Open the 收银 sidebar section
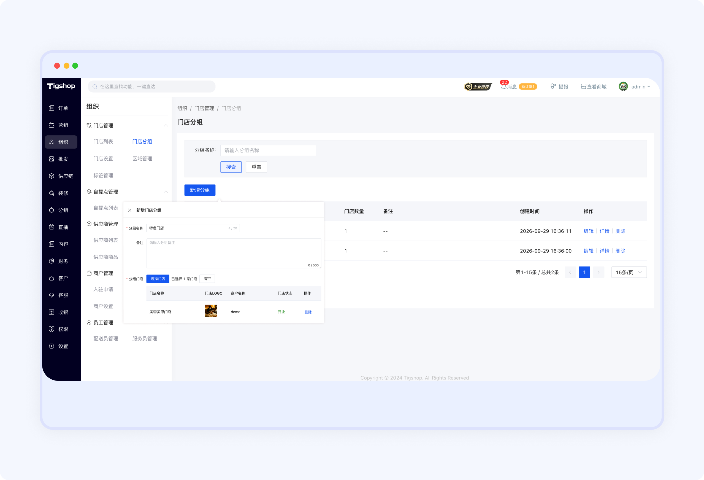Screen dimensions: 704x480 [x=61, y=312]
